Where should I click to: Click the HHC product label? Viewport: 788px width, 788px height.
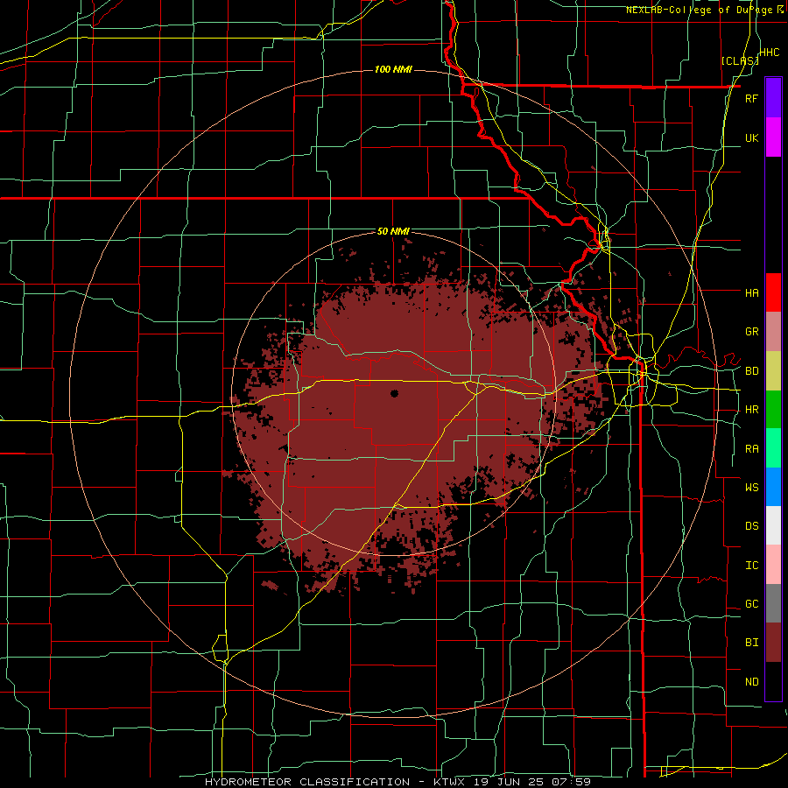point(769,53)
